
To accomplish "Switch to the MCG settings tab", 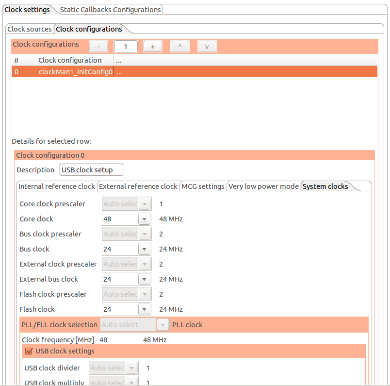I will pos(203,186).
